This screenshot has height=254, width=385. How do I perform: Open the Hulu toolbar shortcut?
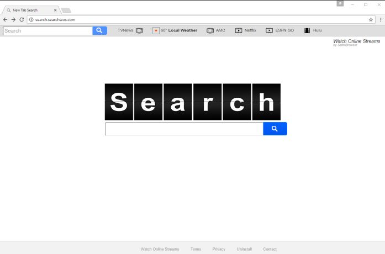coord(313,30)
